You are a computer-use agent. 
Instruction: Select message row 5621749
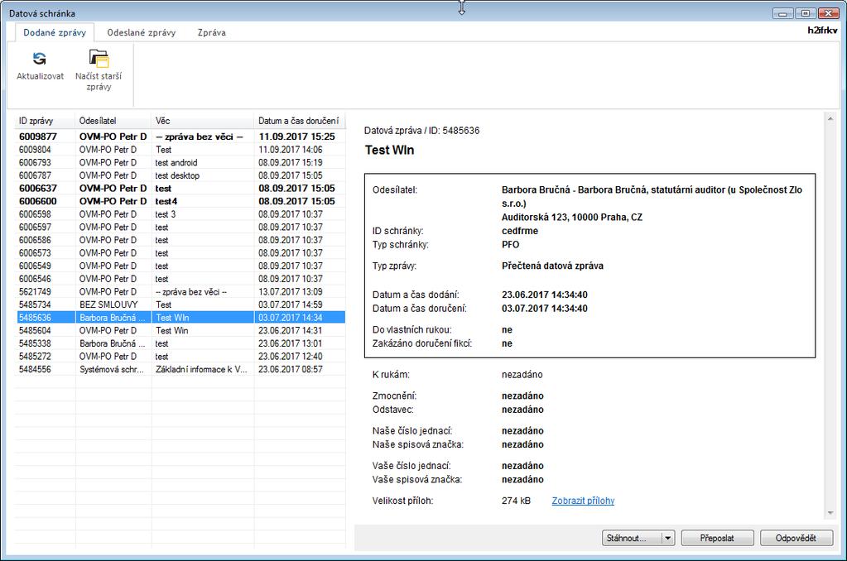pyautogui.click(x=180, y=292)
